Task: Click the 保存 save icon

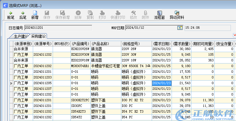Action: [x=47, y=15]
